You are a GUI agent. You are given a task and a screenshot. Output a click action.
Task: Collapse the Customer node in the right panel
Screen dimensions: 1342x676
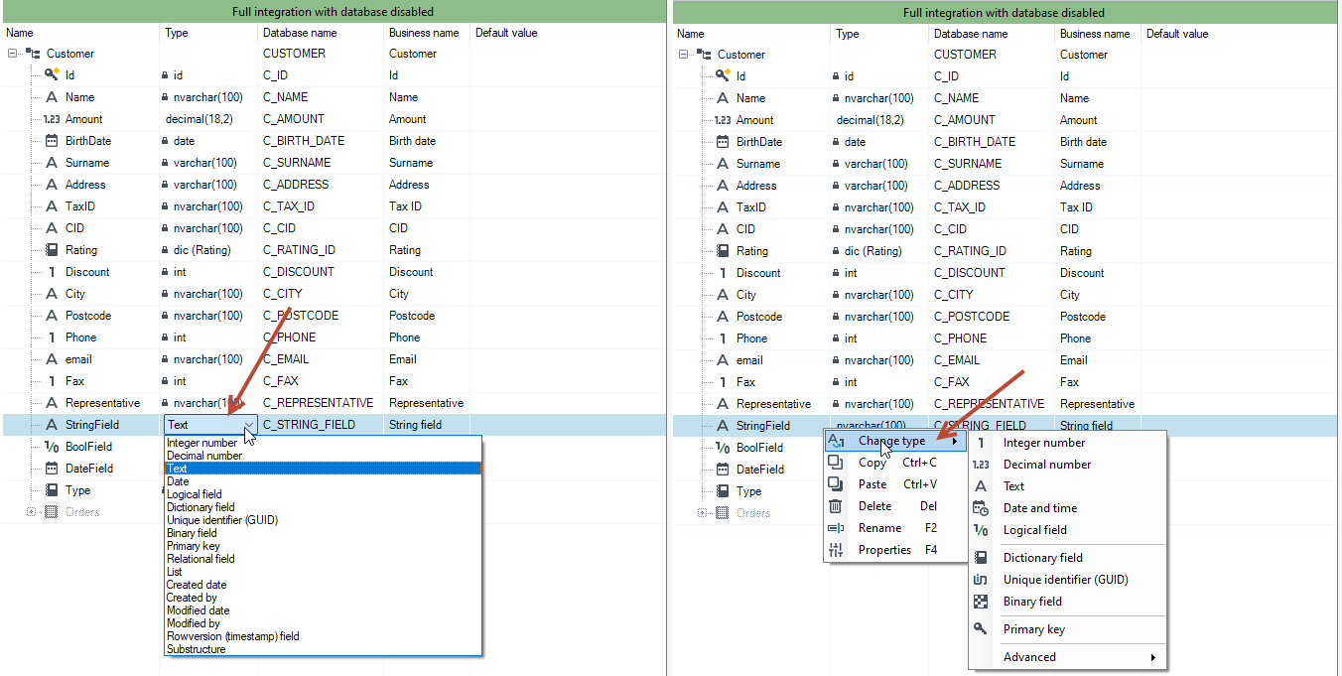(x=684, y=55)
